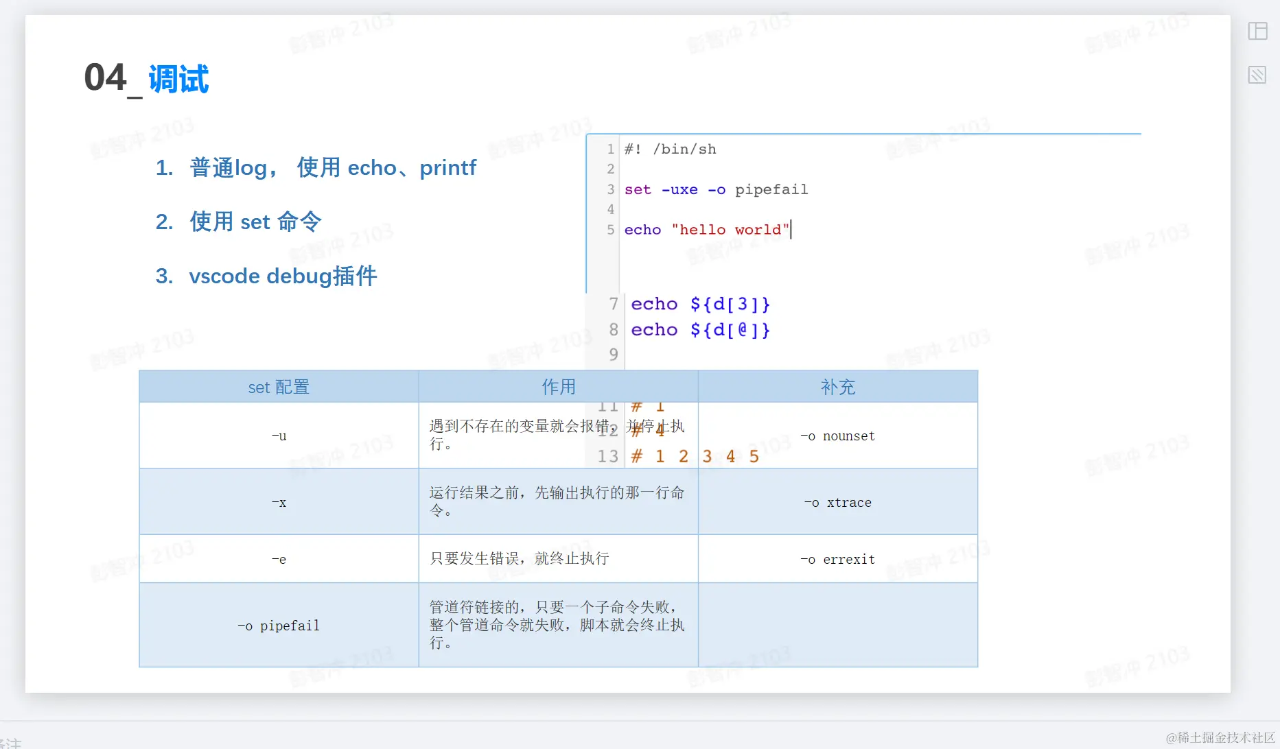
Task: Select the "-x" table cell
Action: coord(279,502)
